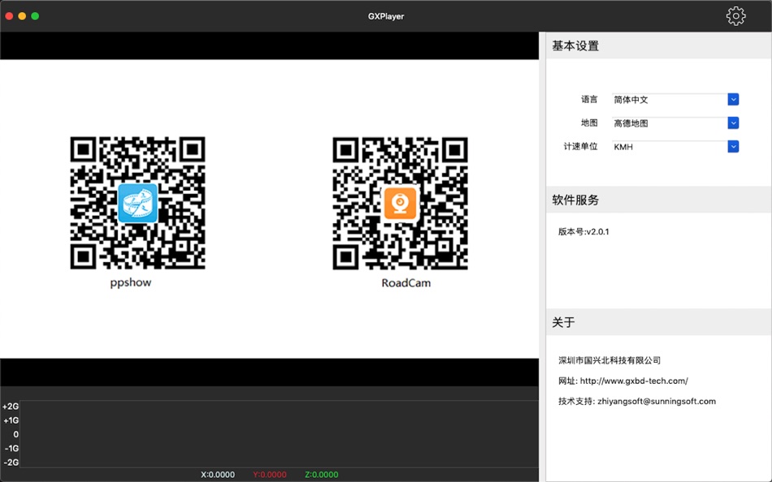Select the KMH speed unit combo box
Image resolution: width=772 pixels, height=482 pixels.
pos(675,147)
